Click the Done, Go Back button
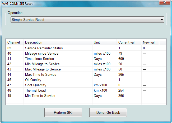This screenshot has height=123, width=172. (x=108, y=112)
